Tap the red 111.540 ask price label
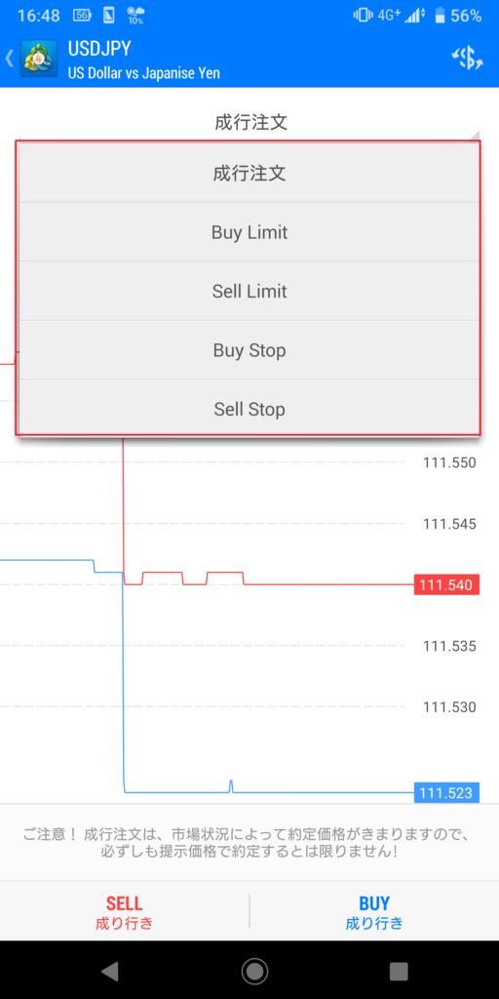This screenshot has width=499, height=999. pos(446,585)
